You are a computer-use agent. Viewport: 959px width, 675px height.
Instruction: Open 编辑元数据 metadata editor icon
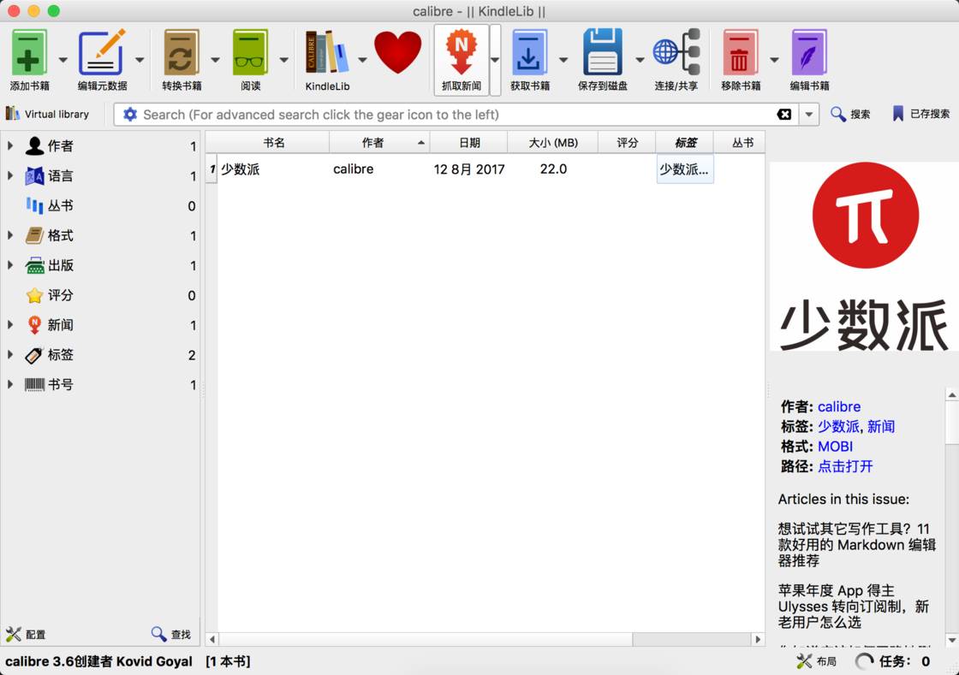(102, 53)
